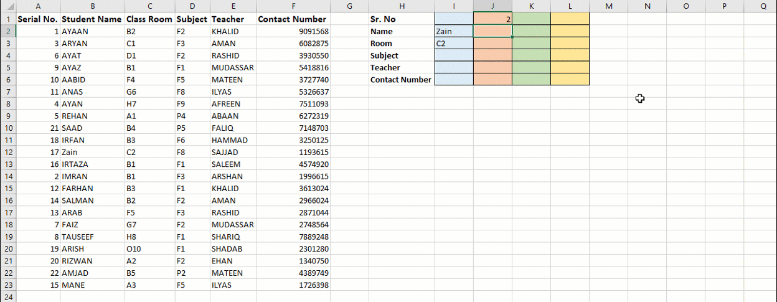Select teacher cell SHARIQ
The height and width of the screenshot is (302, 777).
233,237
